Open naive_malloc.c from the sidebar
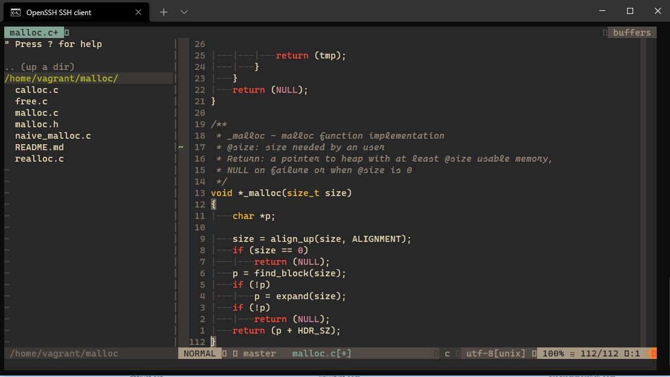The height and width of the screenshot is (377, 670). pyautogui.click(x=53, y=136)
